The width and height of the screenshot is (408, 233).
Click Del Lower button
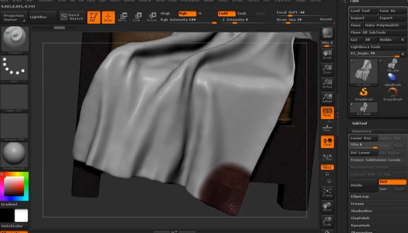(363, 153)
